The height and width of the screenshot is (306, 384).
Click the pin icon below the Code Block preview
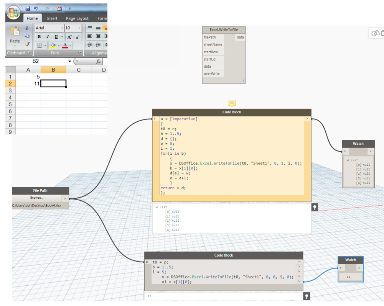click(315, 207)
